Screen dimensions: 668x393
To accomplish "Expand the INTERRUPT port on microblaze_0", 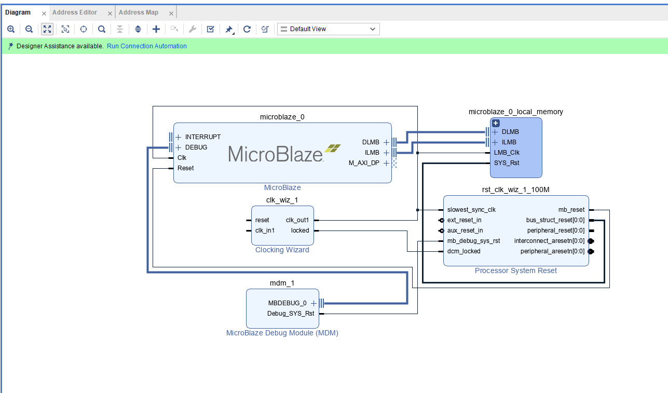I will (x=178, y=137).
